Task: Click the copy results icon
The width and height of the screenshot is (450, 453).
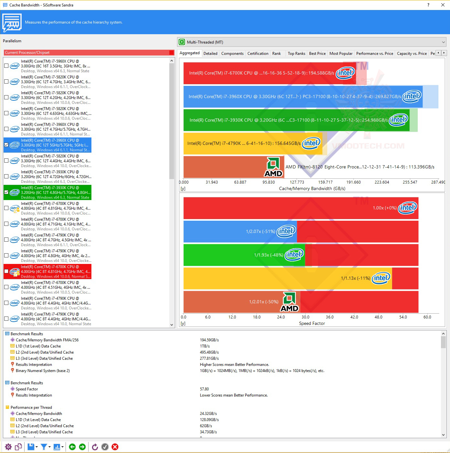Action: (x=18, y=447)
